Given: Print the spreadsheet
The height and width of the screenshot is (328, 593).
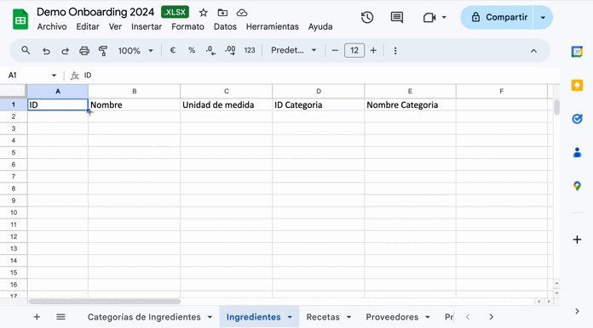Looking at the screenshot, I should (x=84, y=50).
